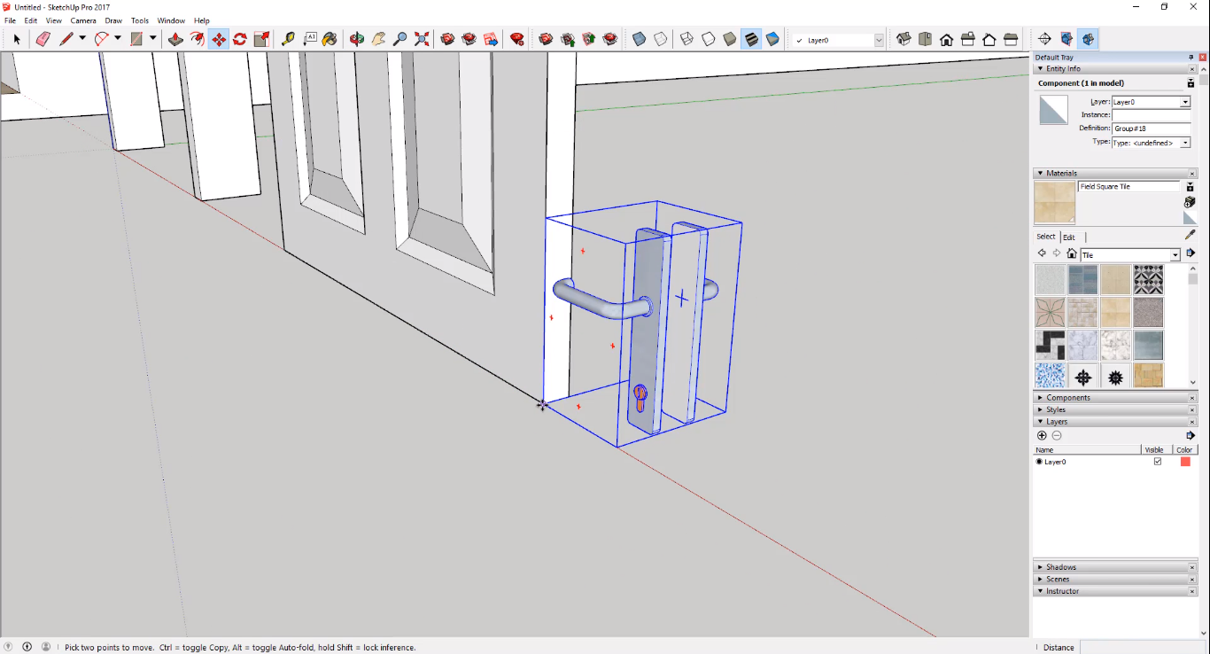Enable Shaded face style
The image size is (1210, 654).
coord(730,39)
